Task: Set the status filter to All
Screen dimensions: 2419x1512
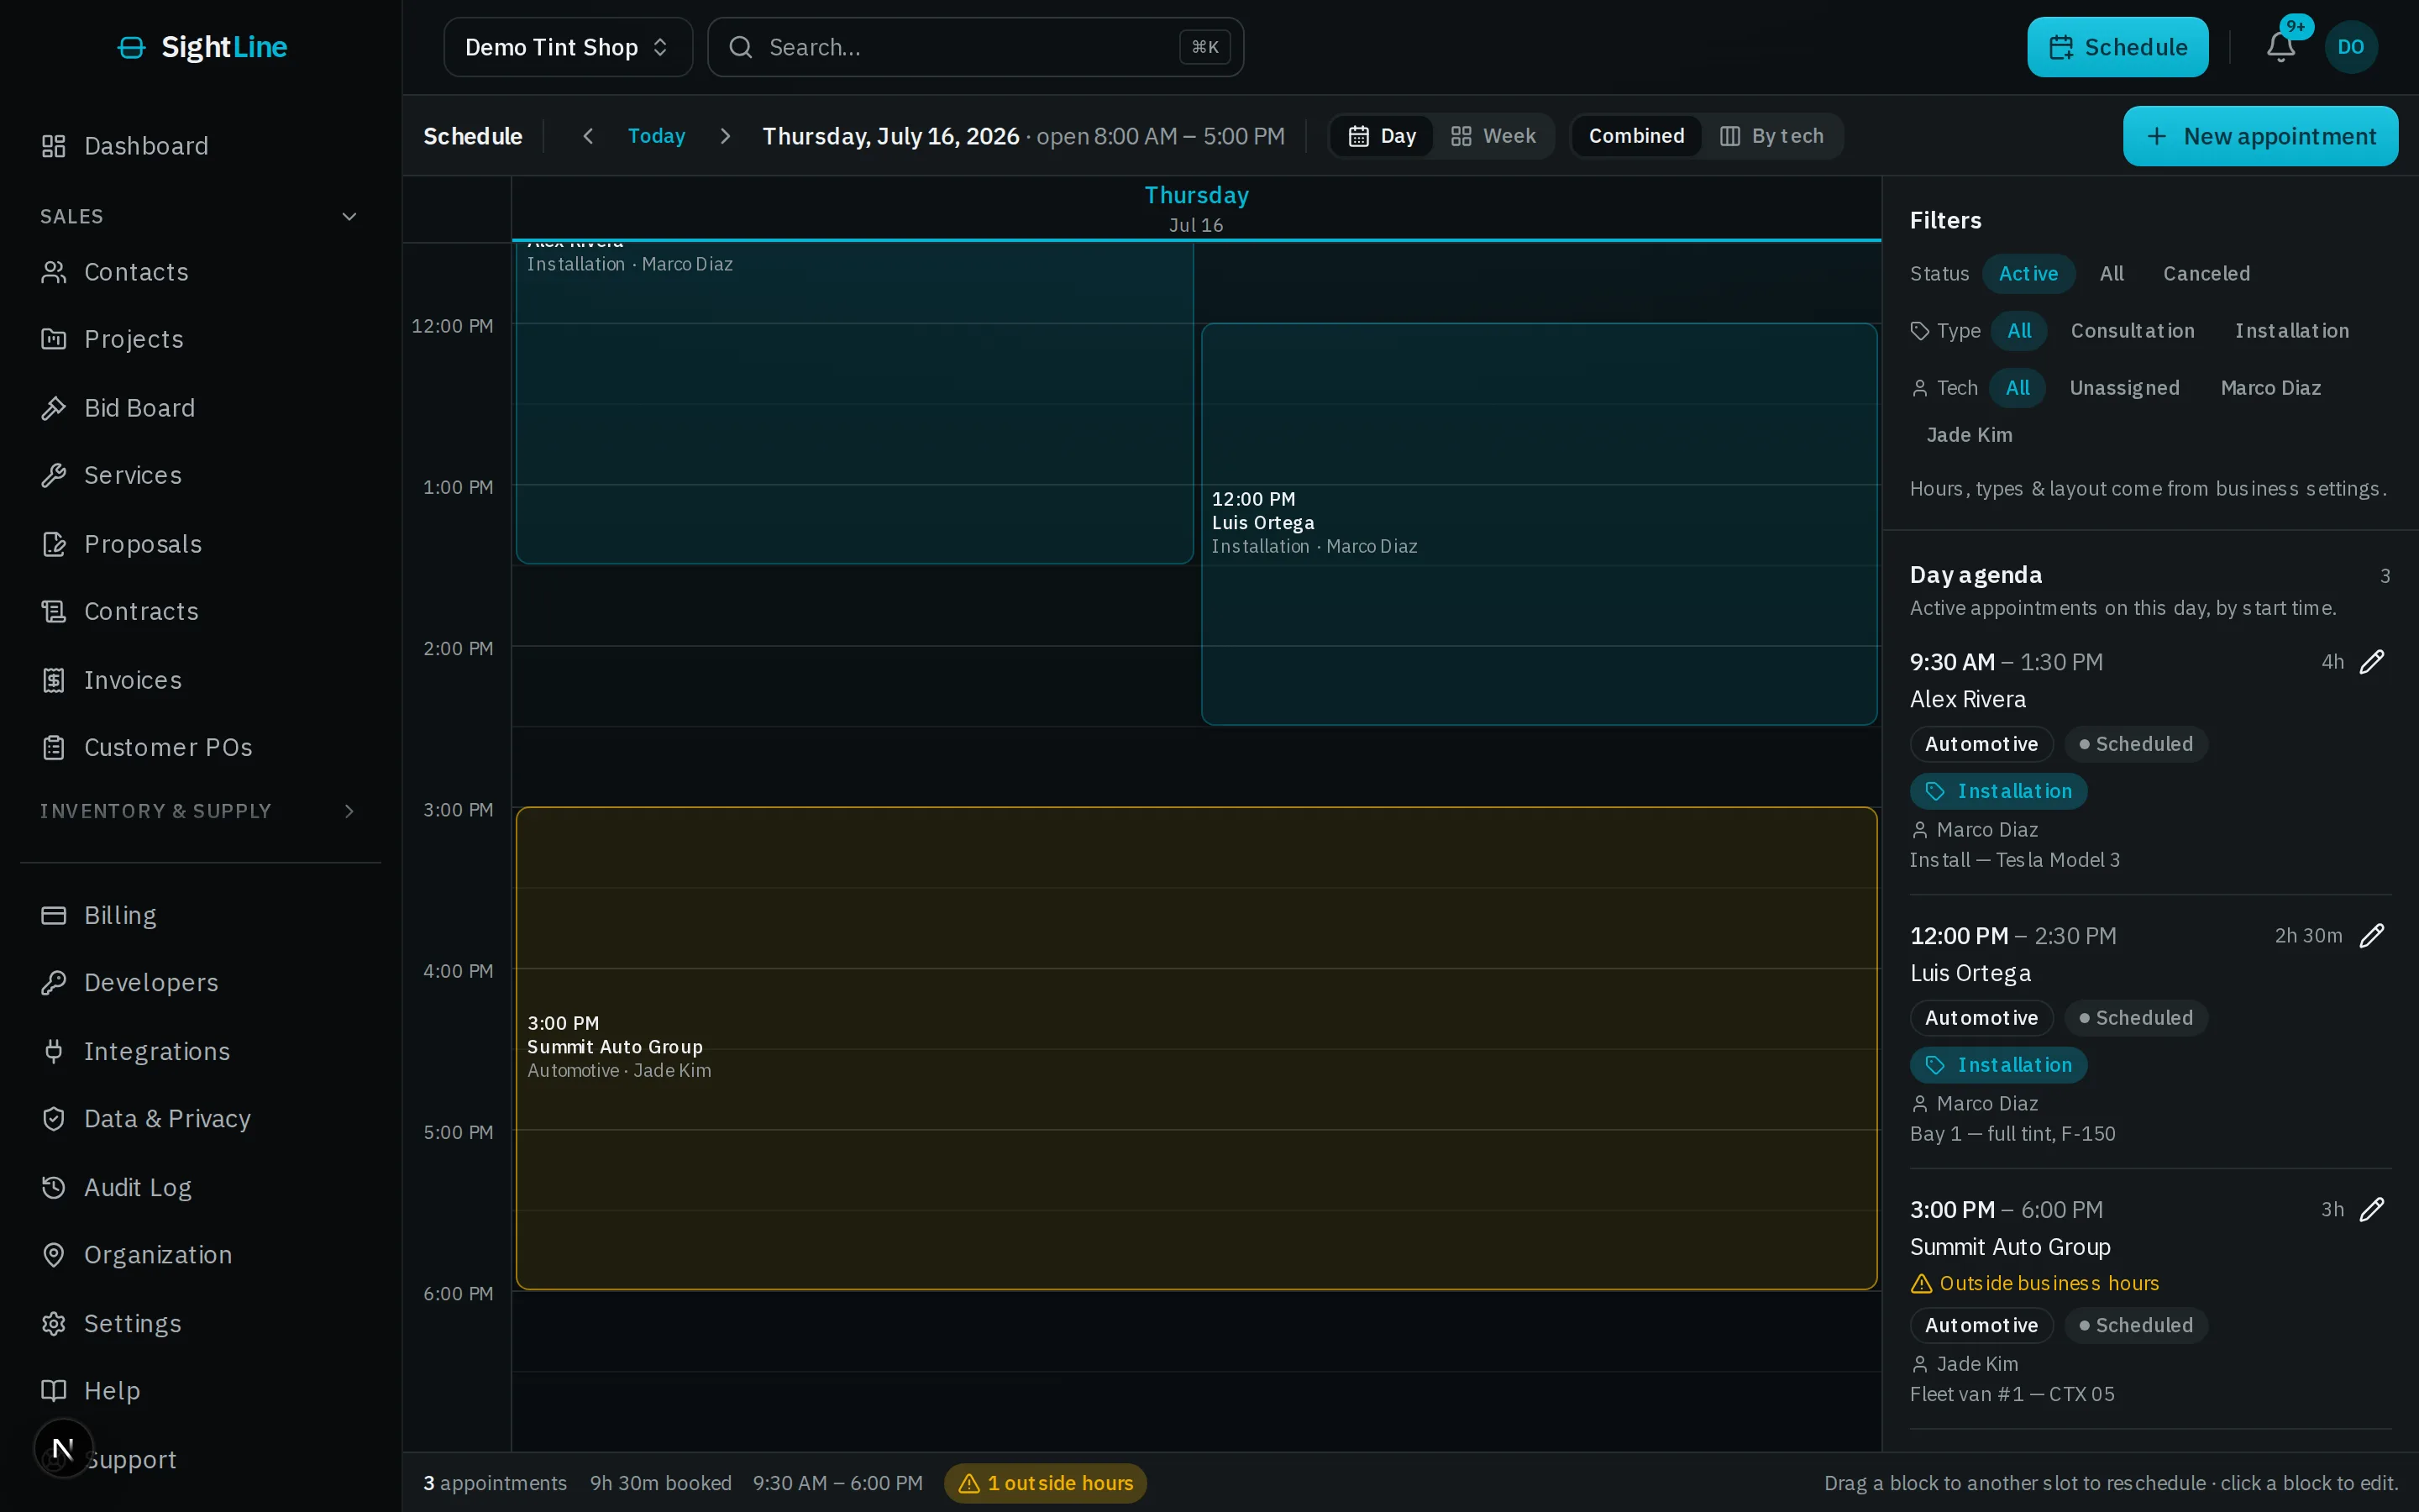Action: pos(2111,274)
